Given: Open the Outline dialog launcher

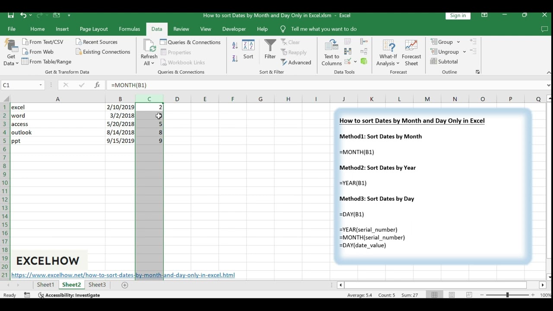Looking at the screenshot, I should tap(477, 72).
